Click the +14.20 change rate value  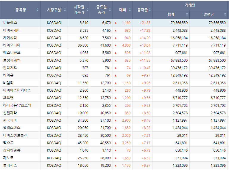[x=145, y=38]
